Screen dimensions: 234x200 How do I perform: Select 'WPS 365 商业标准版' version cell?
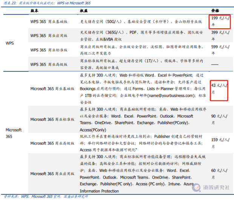coord(49,50)
